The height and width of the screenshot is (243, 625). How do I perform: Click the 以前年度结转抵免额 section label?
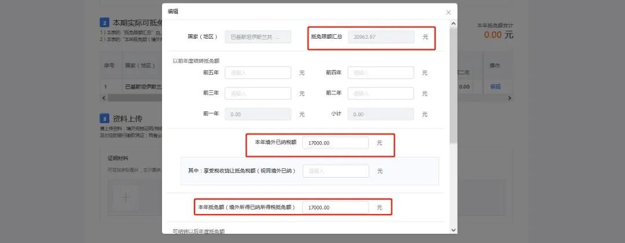(x=196, y=61)
